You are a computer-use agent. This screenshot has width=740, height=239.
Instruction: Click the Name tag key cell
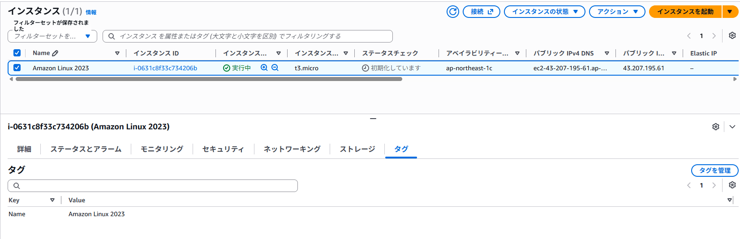17,214
